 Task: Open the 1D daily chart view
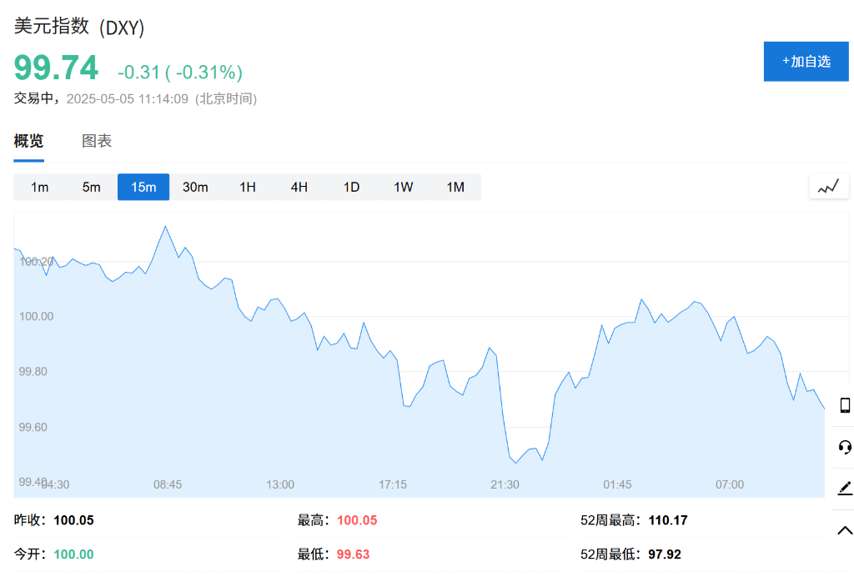(351, 187)
